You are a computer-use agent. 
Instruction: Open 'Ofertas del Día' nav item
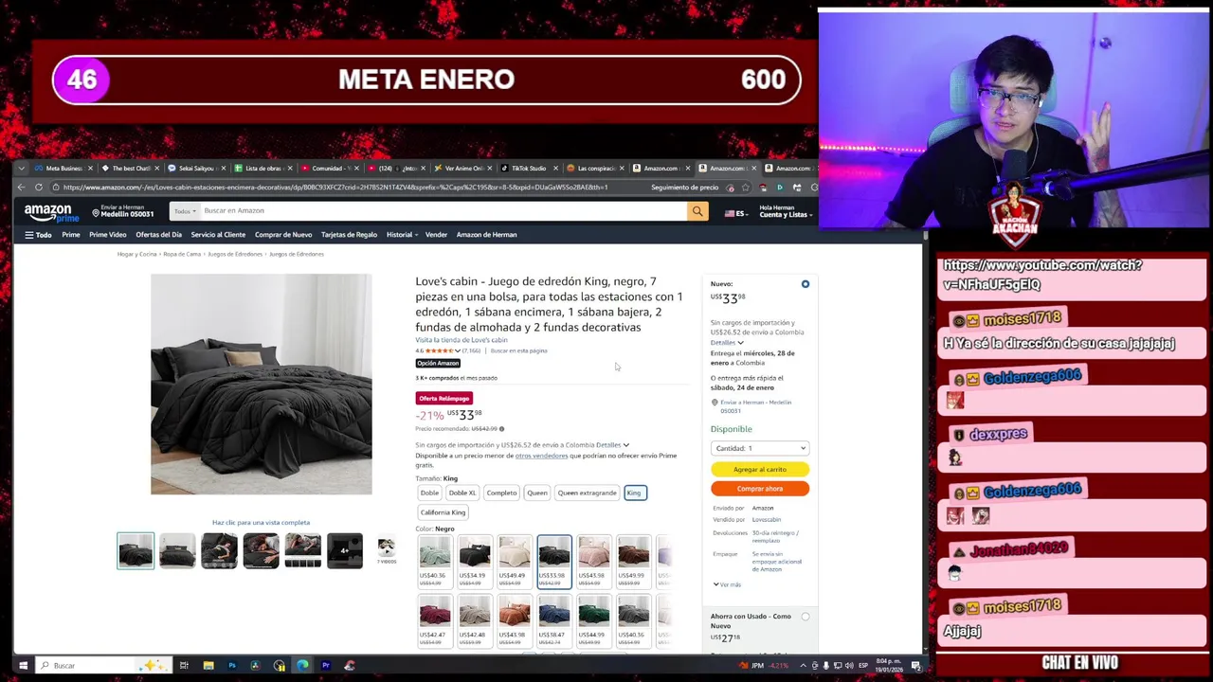click(158, 235)
